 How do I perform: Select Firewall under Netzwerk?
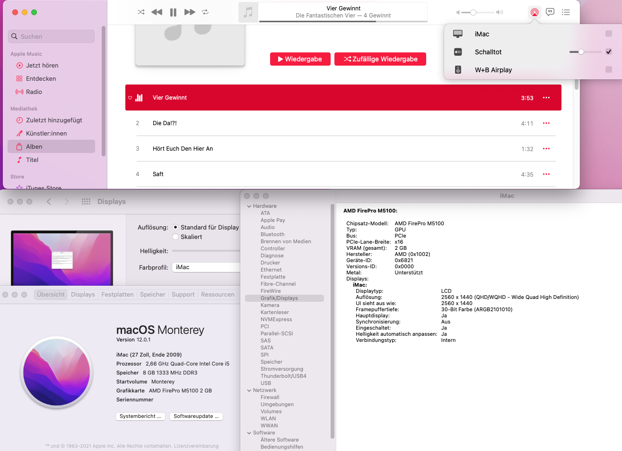tap(270, 398)
